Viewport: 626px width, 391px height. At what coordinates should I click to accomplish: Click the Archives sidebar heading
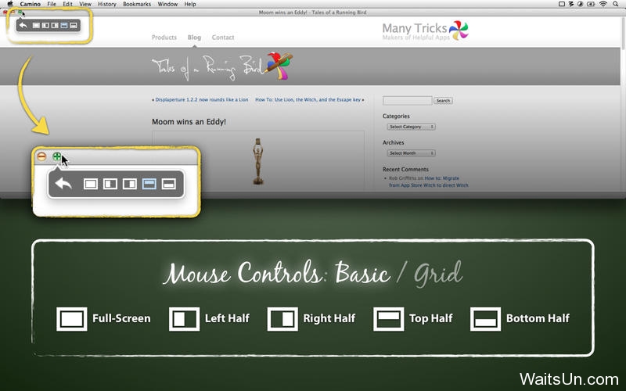(394, 142)
